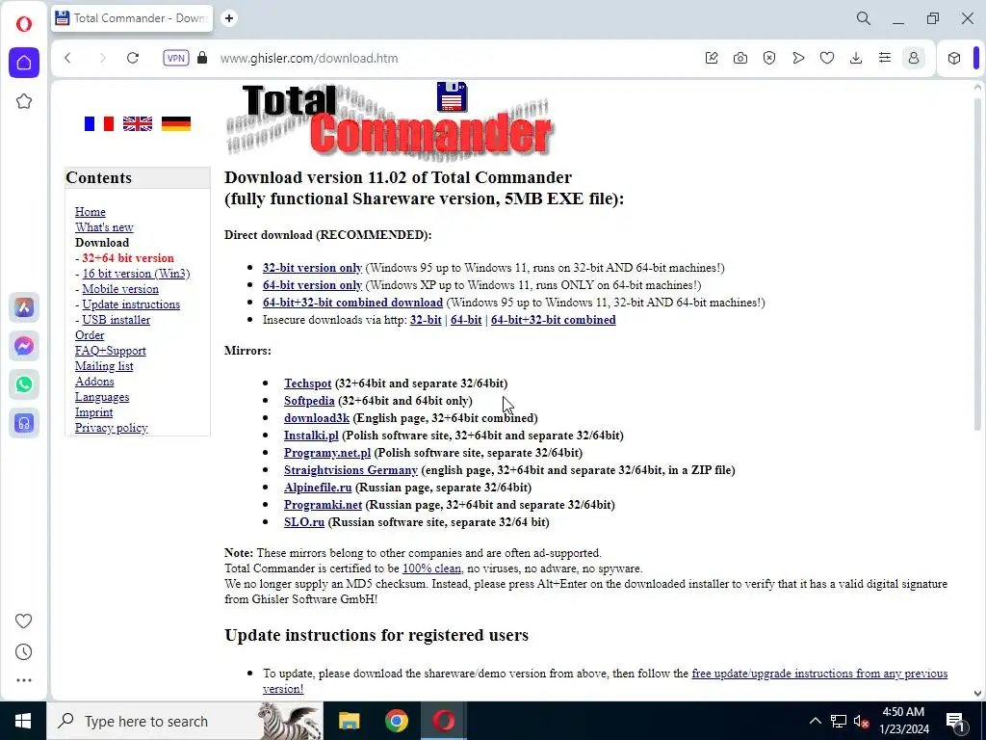Open the USB installer link
This screenshot has width=986, height=740.
point(117,320)
